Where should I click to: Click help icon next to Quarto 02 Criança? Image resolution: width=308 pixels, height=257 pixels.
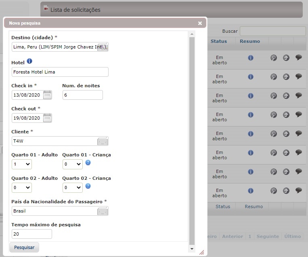point(88,186)
